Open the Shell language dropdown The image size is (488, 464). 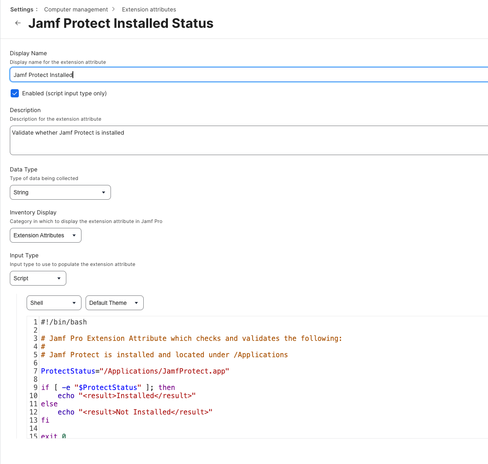tap(54, 303)
